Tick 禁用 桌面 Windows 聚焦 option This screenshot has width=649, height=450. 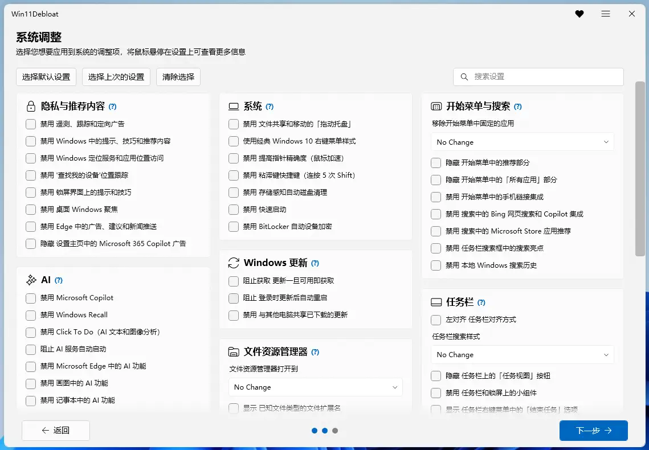click(31, 210)
